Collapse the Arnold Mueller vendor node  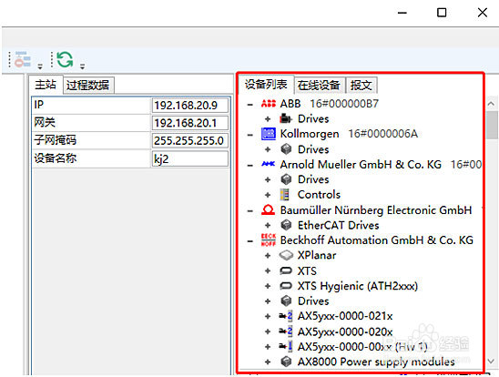tap(250, 165)
